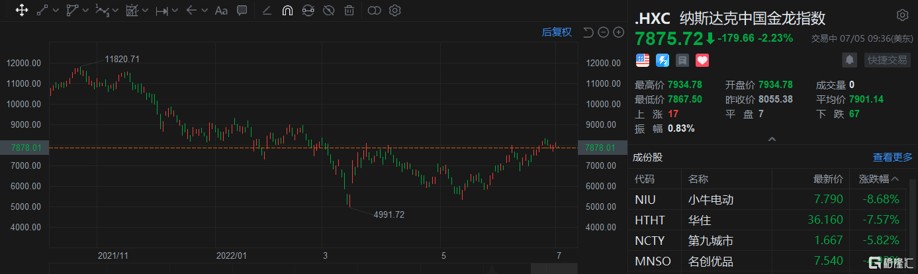Viewport: 918px width, 274px height.
Task: Click the 最低价 7867.50 value
Action: 685,99
